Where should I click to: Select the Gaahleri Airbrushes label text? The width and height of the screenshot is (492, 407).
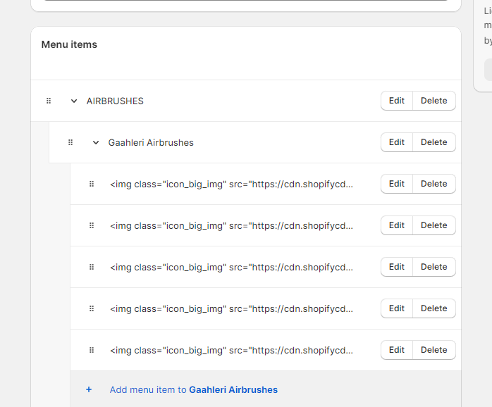pyautogui.click(x=151, y=143)
